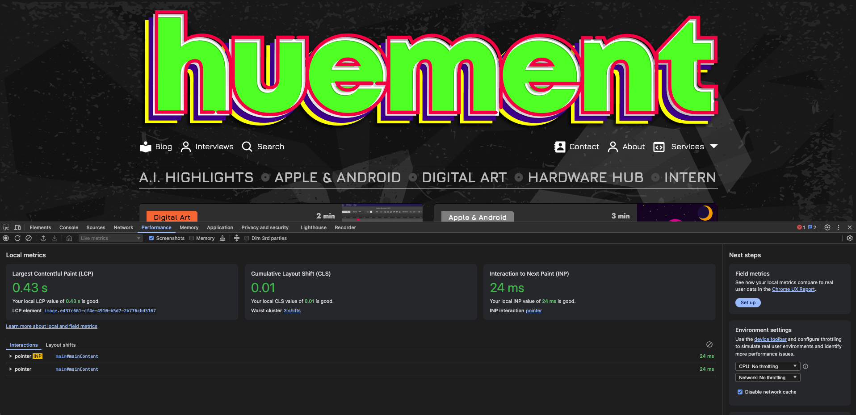
Task: Click the 3 shifts worst cluster link
Action: 292,310
